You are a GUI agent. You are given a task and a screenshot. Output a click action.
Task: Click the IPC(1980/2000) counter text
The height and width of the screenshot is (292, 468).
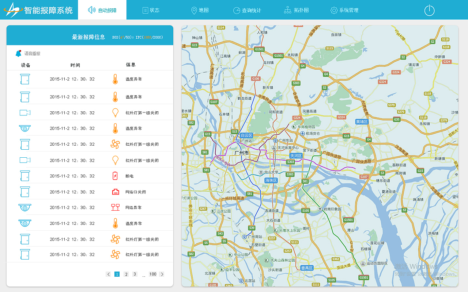149,37
